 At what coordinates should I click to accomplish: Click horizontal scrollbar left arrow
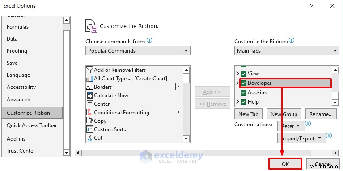point(78,153)
